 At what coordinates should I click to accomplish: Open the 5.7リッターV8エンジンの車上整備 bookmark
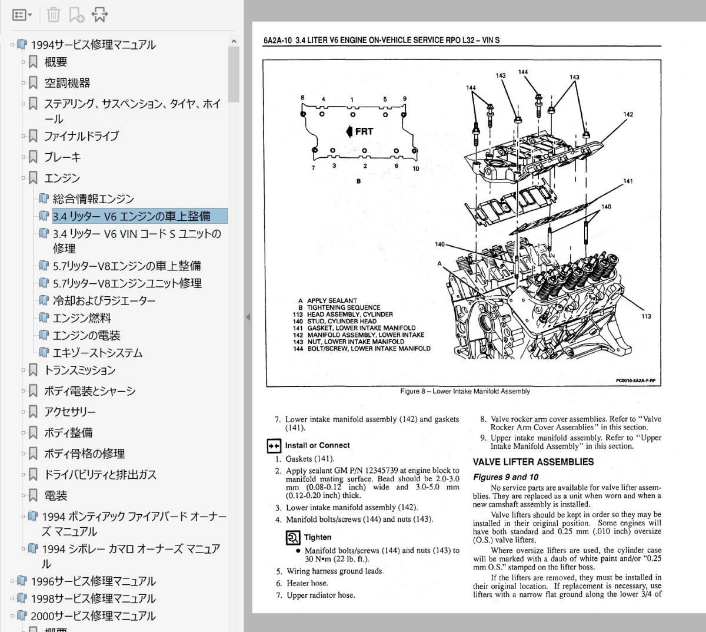[127, 266]
